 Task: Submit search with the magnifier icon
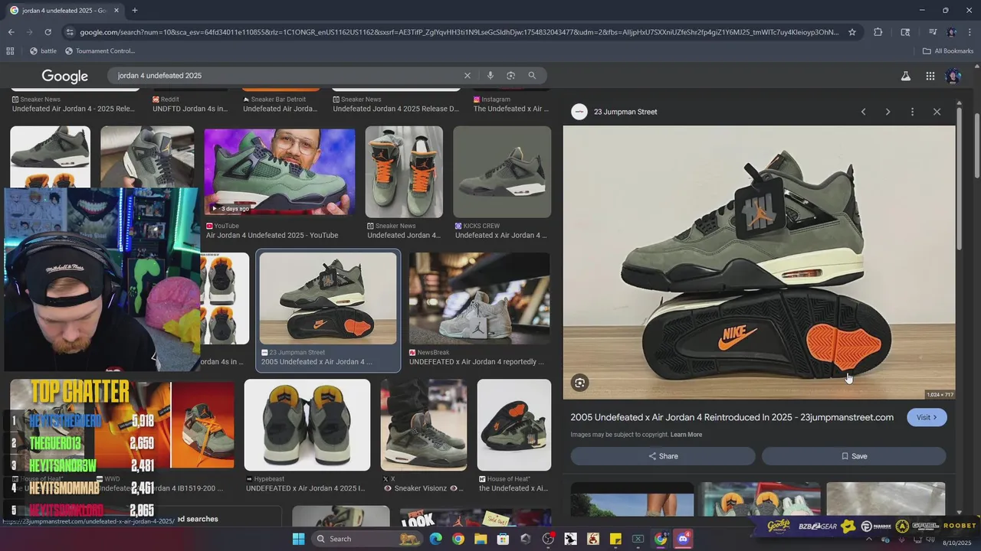point(532,76)
